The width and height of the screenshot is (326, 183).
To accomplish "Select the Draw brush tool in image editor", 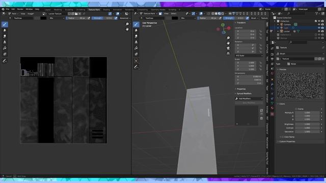I will 5,24.
